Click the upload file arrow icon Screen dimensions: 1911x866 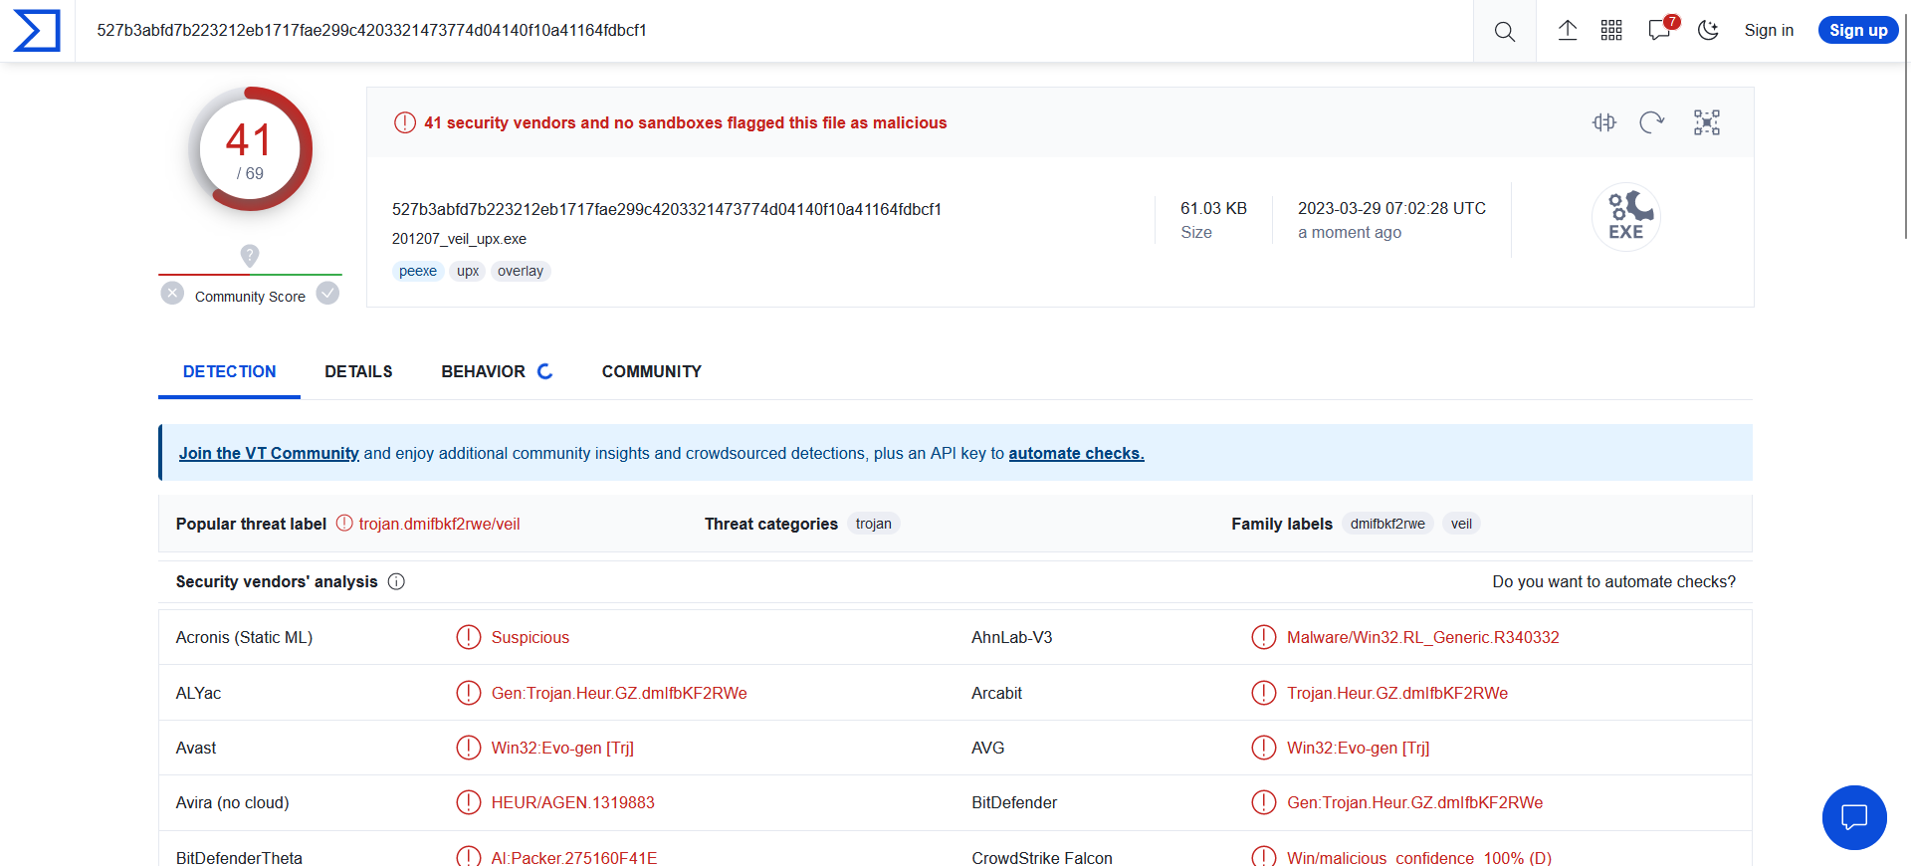1568,31
